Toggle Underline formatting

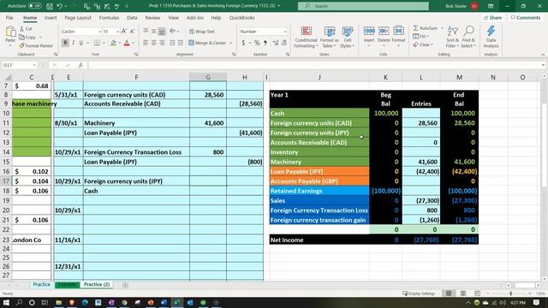pyautogui.click(x=81, y=43)
